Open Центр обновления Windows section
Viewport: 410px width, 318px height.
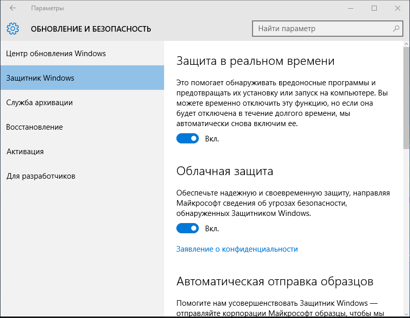[x=56, y=54]
